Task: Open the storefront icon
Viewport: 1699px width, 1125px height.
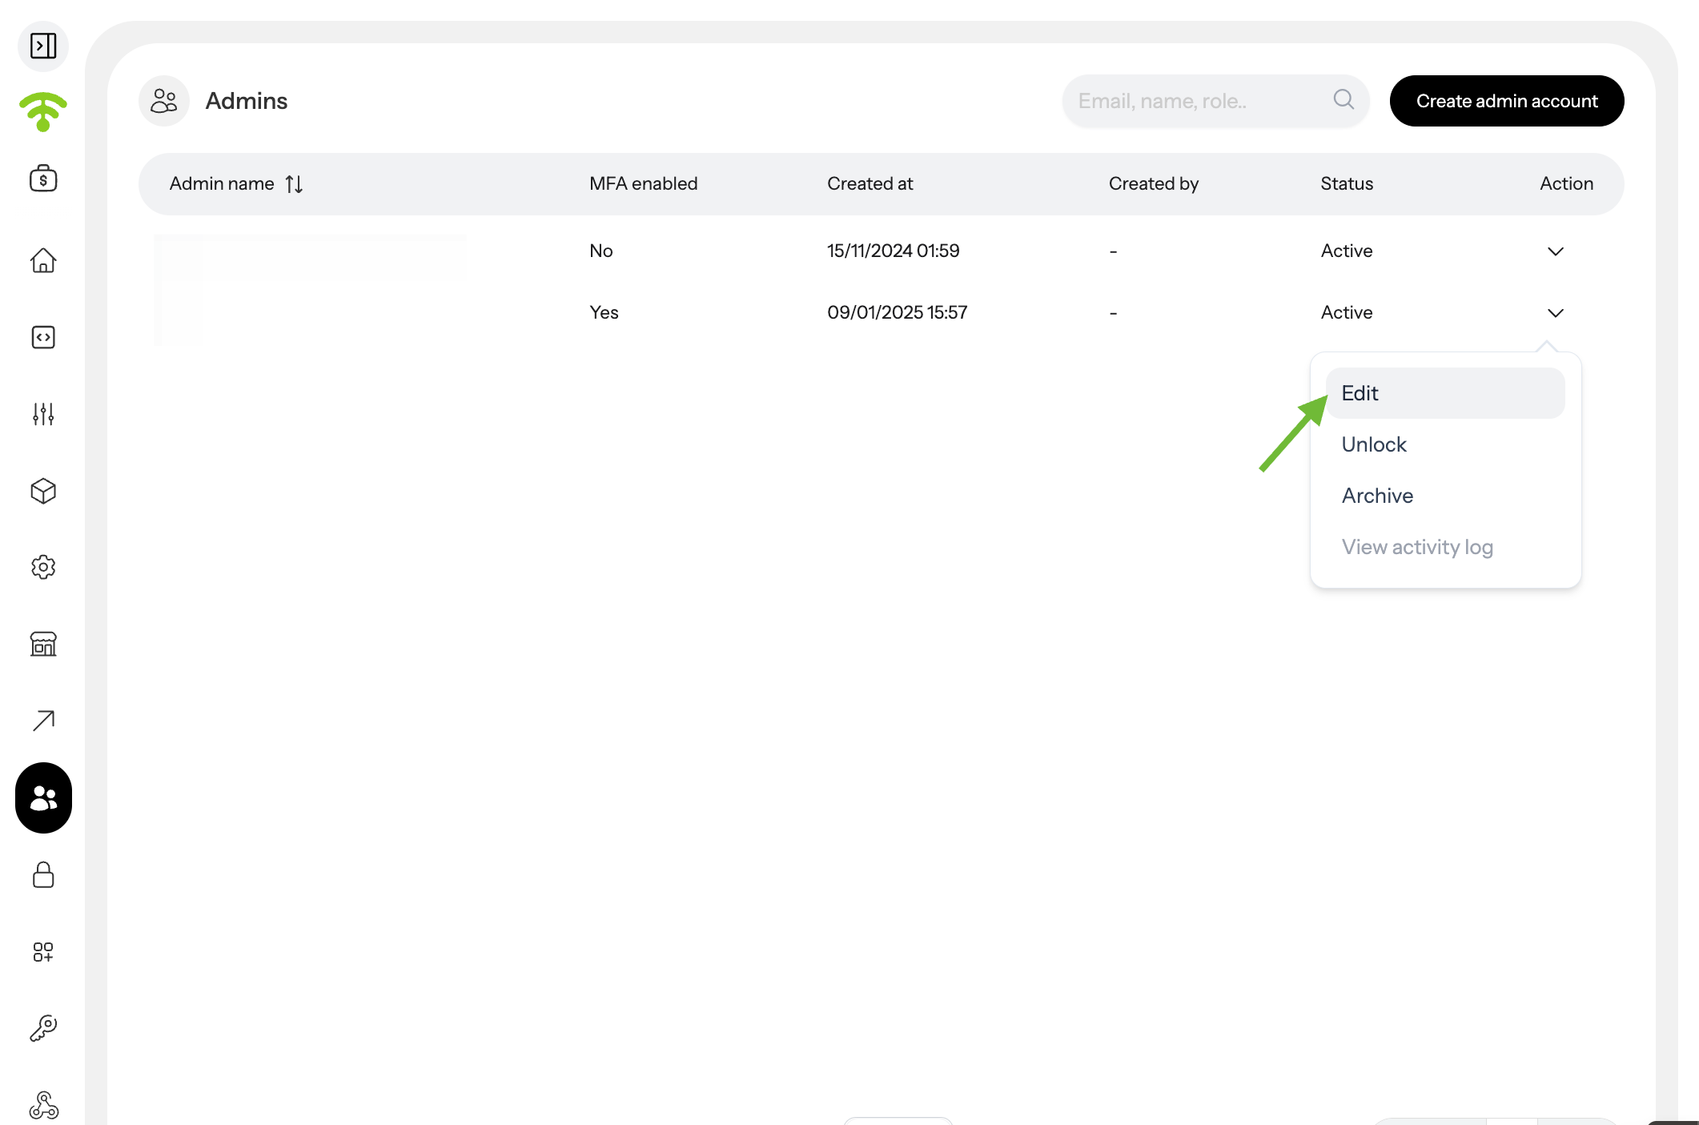Action: 43,644
